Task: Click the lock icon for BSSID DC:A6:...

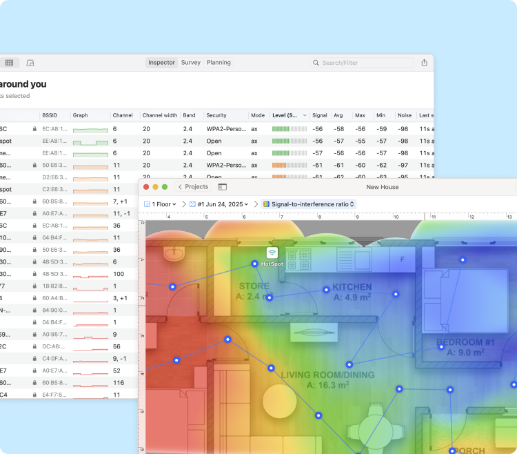Action: pos(34,346)
